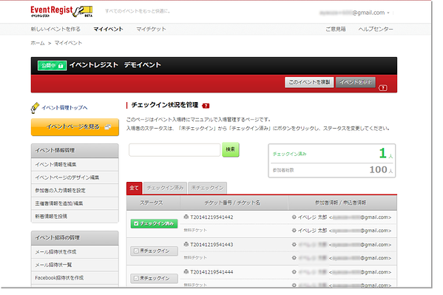Open 参加者の入力情報を設定 sidebar item
Viewport: 443px width, 295px height.
tap(75, 191)
